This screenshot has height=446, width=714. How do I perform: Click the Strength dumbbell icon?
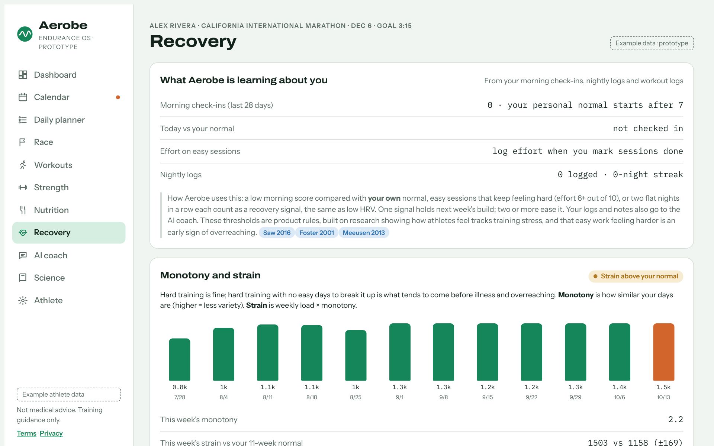click(x=23, y=187)
